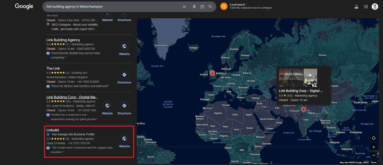Click the red map marker over United Kingdom
Viewport: 383px width, 165px height.
click(x=212, y=73)
